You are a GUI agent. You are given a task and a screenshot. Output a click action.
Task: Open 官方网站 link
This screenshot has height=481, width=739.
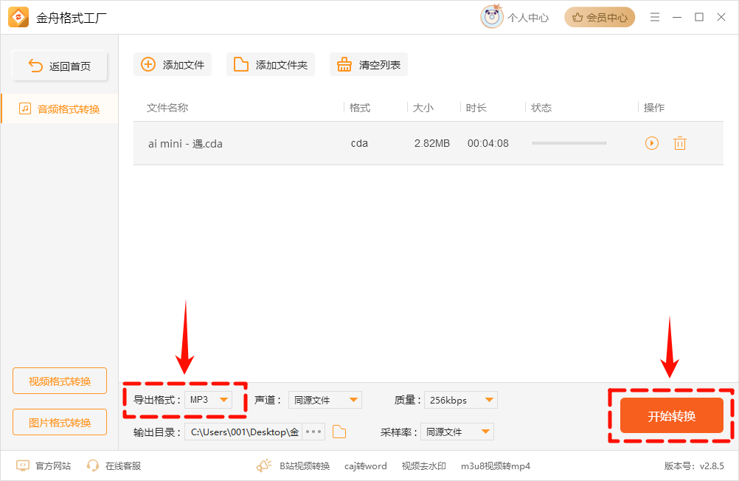pos(44,466)
